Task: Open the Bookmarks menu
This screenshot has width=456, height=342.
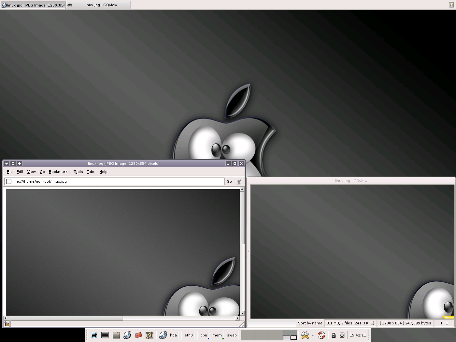Action: tap(59, 172)
